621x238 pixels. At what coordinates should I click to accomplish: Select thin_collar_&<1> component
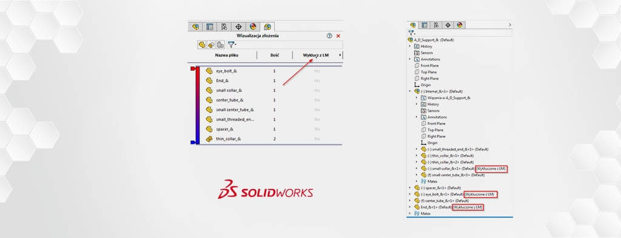pos(448,155)
